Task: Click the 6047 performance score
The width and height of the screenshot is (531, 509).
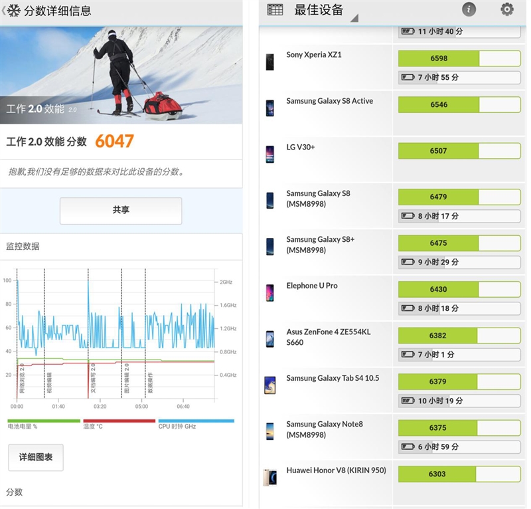Action: (114, 142)
